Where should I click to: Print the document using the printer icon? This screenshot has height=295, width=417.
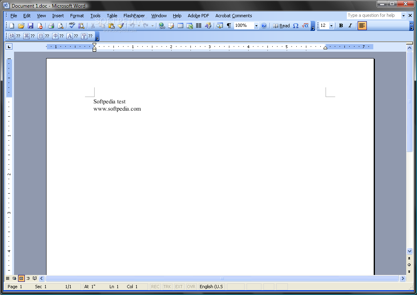coord(51,26)
